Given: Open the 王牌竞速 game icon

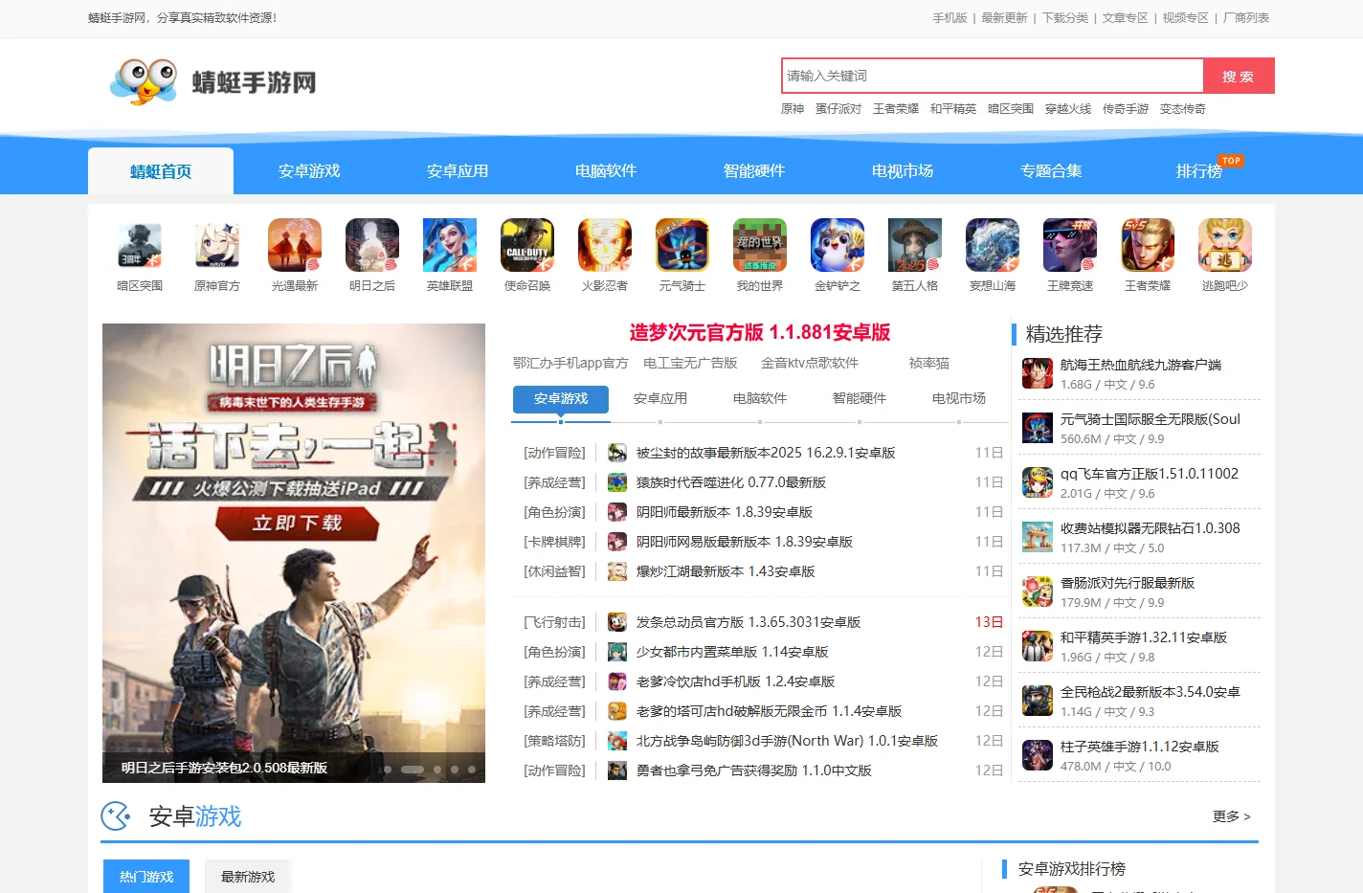Looking at the screenshot, I should pyautogui.click(x=1070, y=245).
